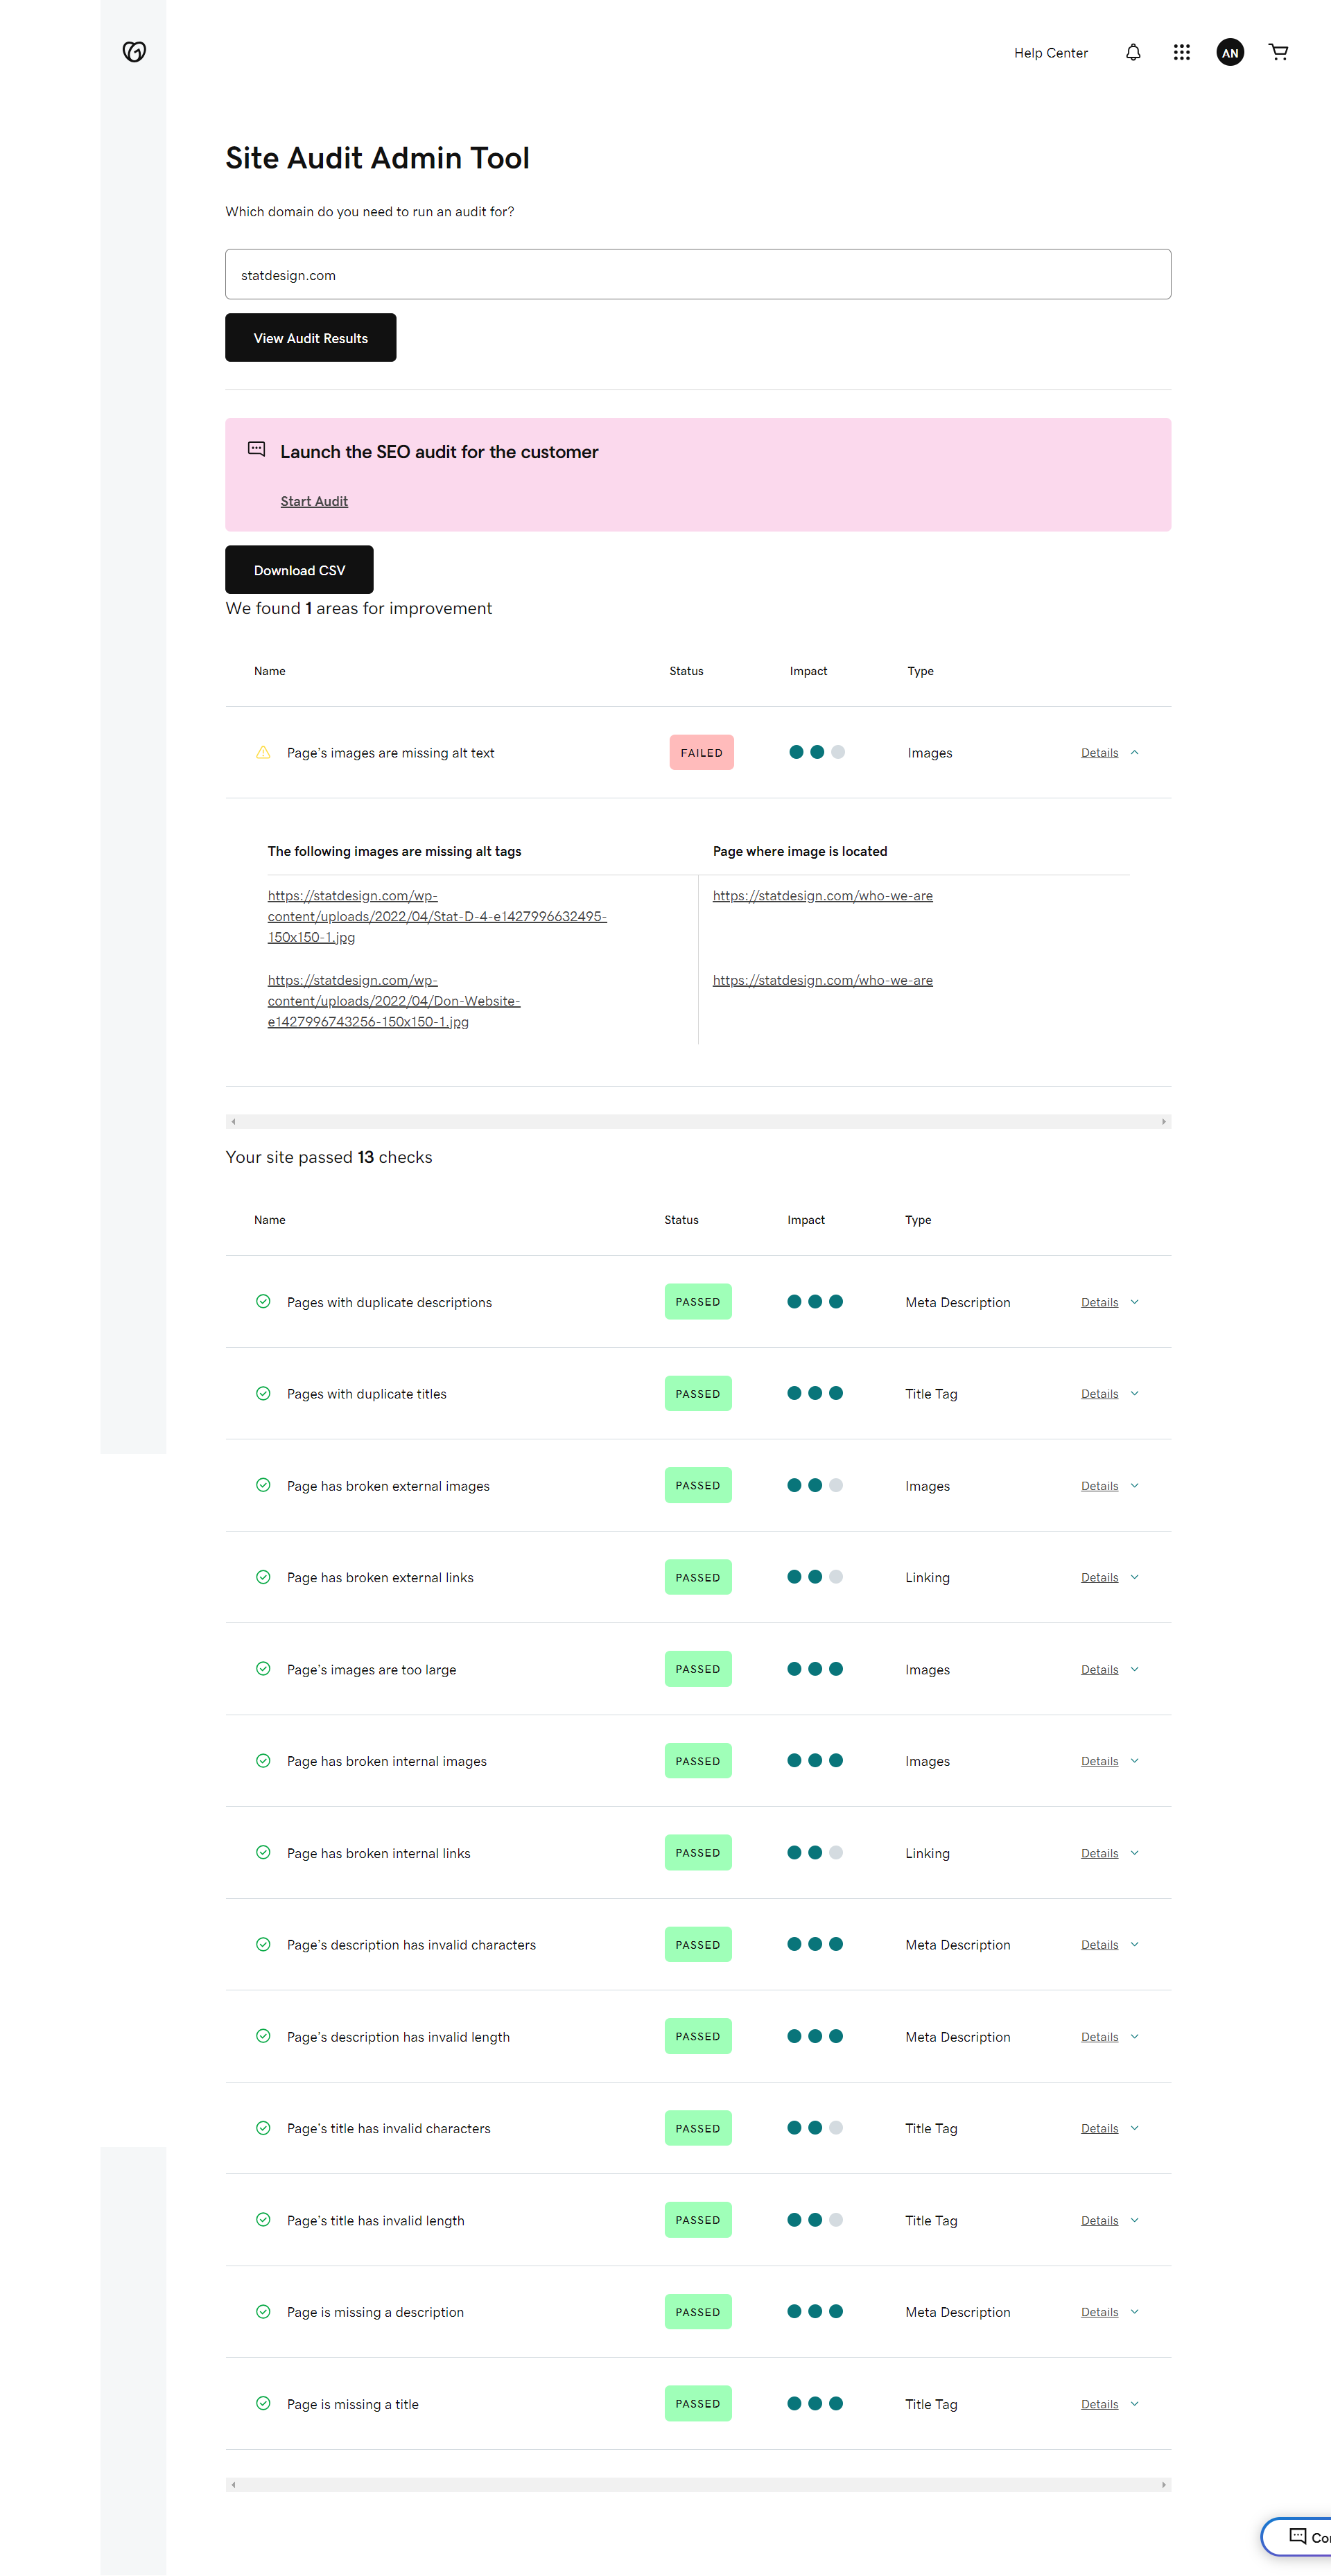1331x2576 pixels.
Task: Click the failed table horizontal scrollbar
Action: 697,1122
